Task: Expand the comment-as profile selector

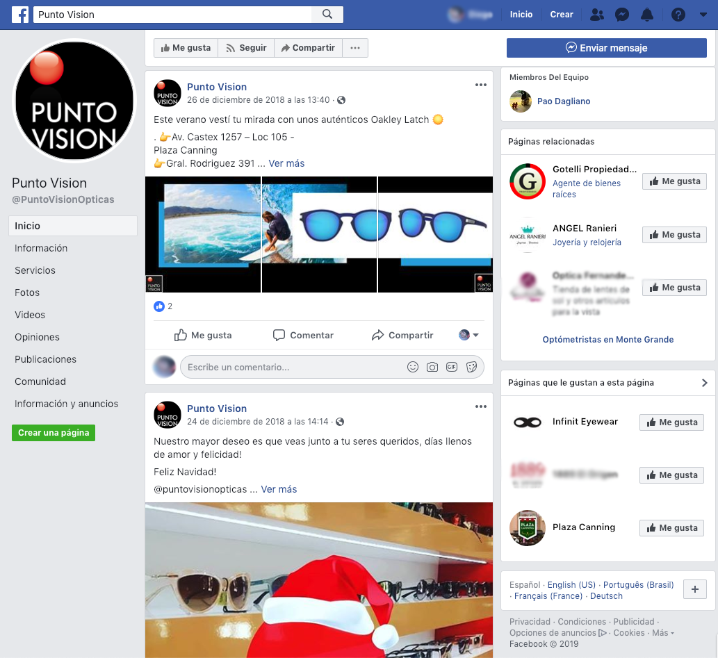Action: 468,335
